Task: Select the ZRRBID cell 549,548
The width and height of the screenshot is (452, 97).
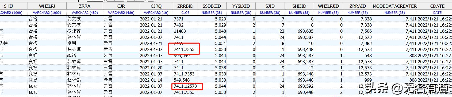Action: [182, 80]
